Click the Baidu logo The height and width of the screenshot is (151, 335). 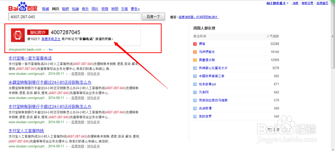23,7
